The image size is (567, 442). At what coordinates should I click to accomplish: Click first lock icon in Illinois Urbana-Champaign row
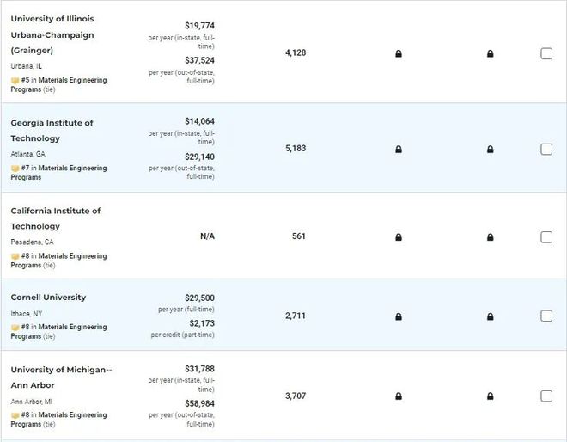(399, 54)
